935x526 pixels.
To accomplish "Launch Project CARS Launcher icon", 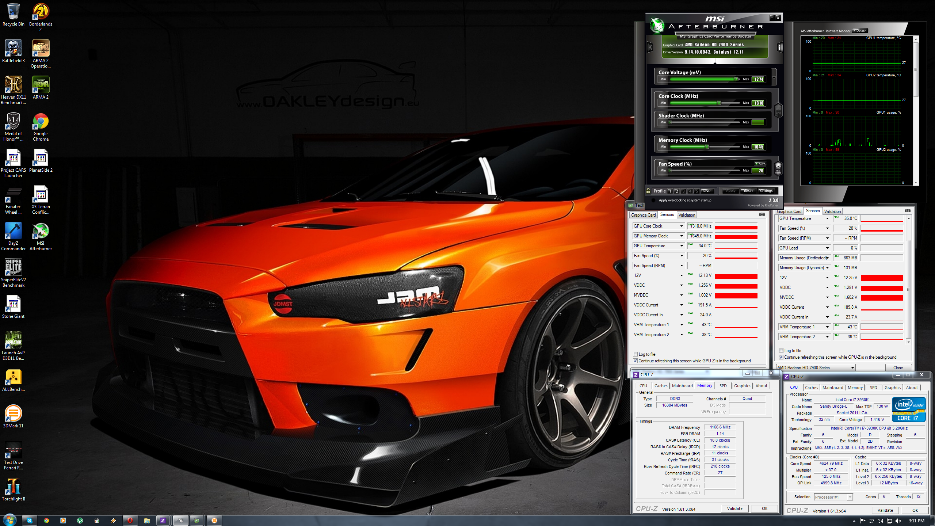I will pyautogui.click(x=14, y=163).
